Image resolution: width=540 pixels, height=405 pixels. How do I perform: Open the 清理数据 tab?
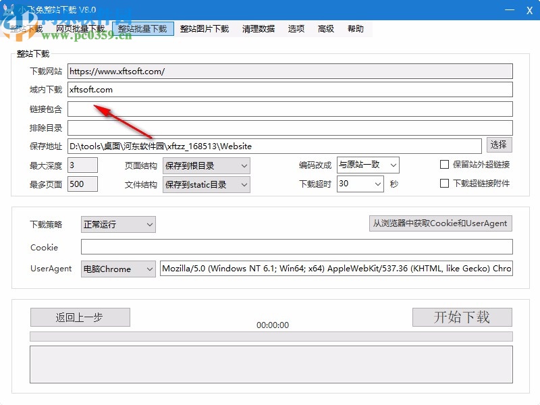pos(258,28)
